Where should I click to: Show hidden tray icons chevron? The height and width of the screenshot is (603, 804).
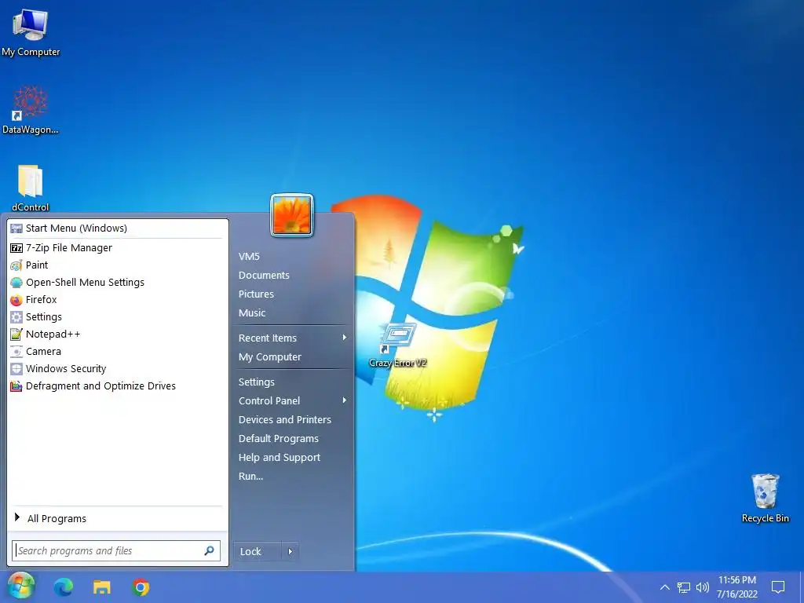(664, 587)
